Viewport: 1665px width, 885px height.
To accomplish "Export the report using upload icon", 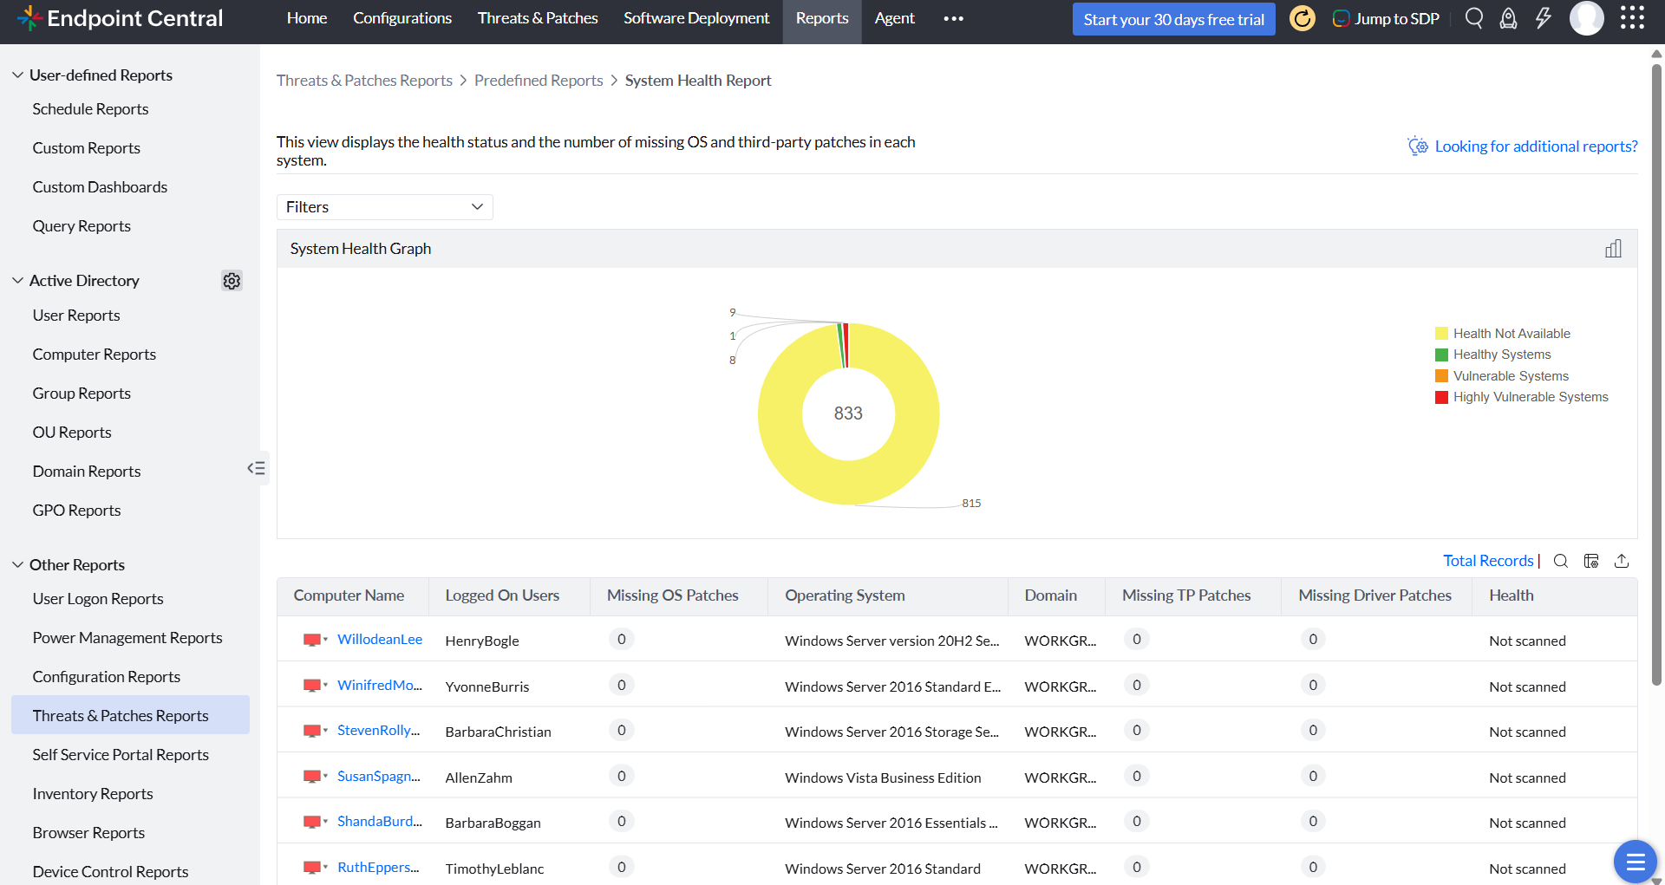I will pyautogui.click(x=1622, y=561).
